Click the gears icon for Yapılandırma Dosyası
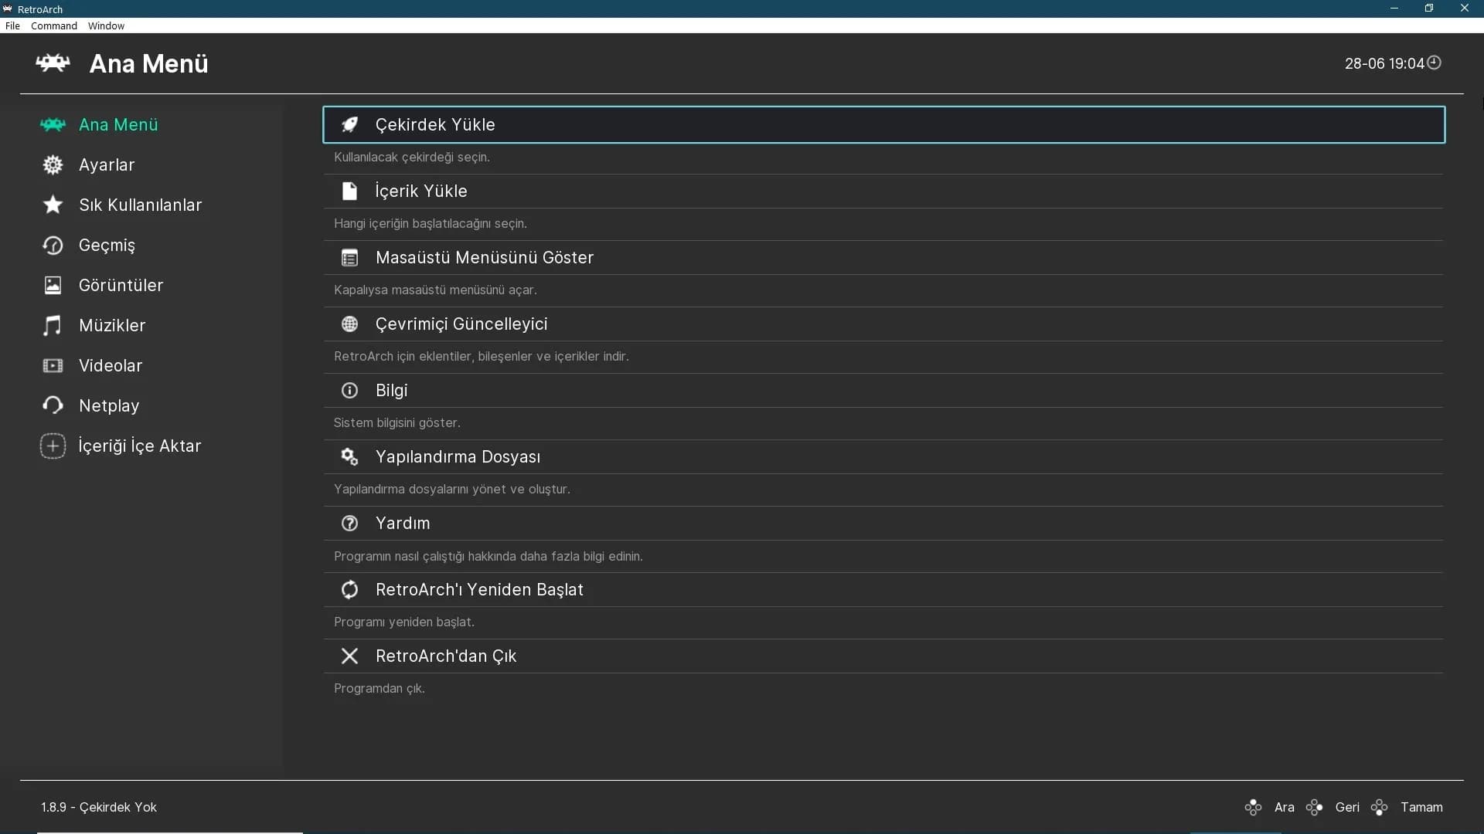This screenshot has height=834, width=1484. pyautogui.click(x=349, y=456)
